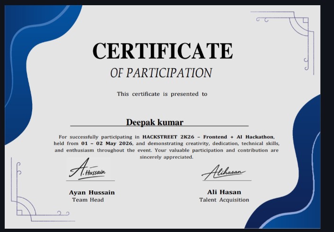
Task: Click the Alihasan signature
Action: 223,172
